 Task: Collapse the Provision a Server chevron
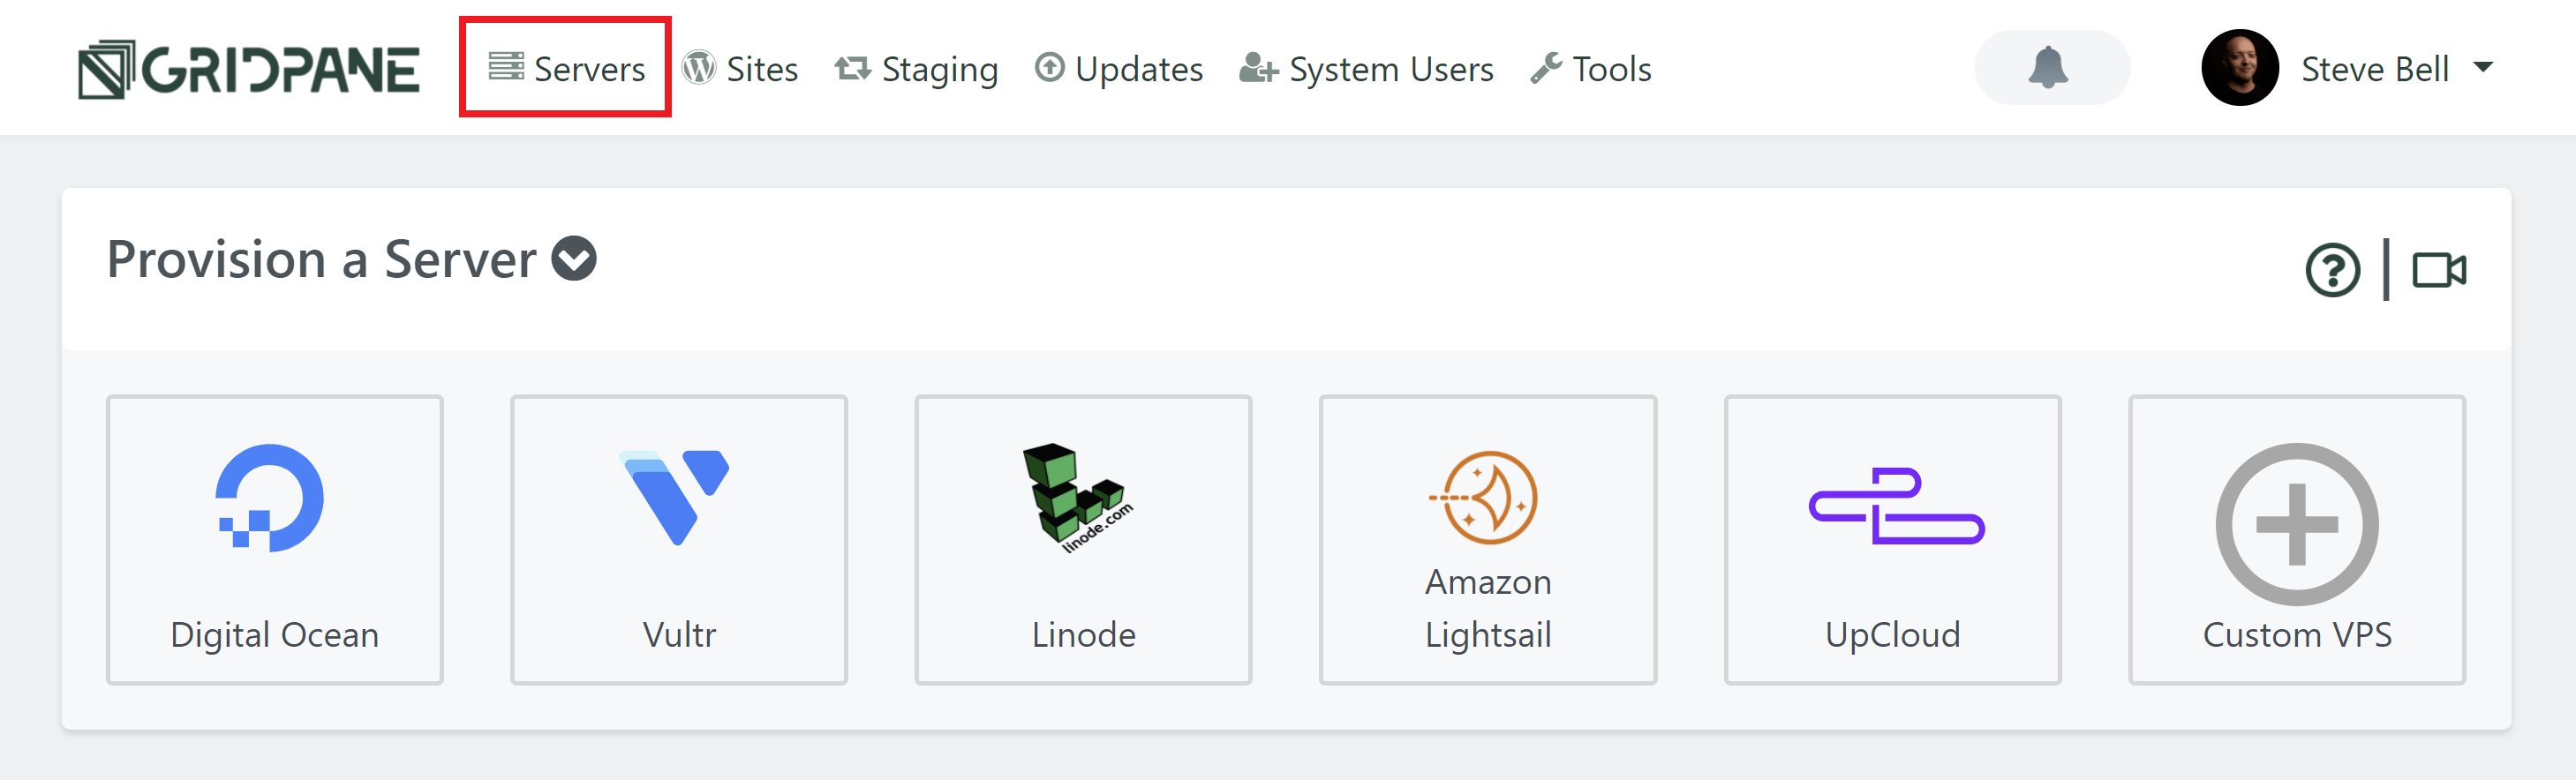574,259
